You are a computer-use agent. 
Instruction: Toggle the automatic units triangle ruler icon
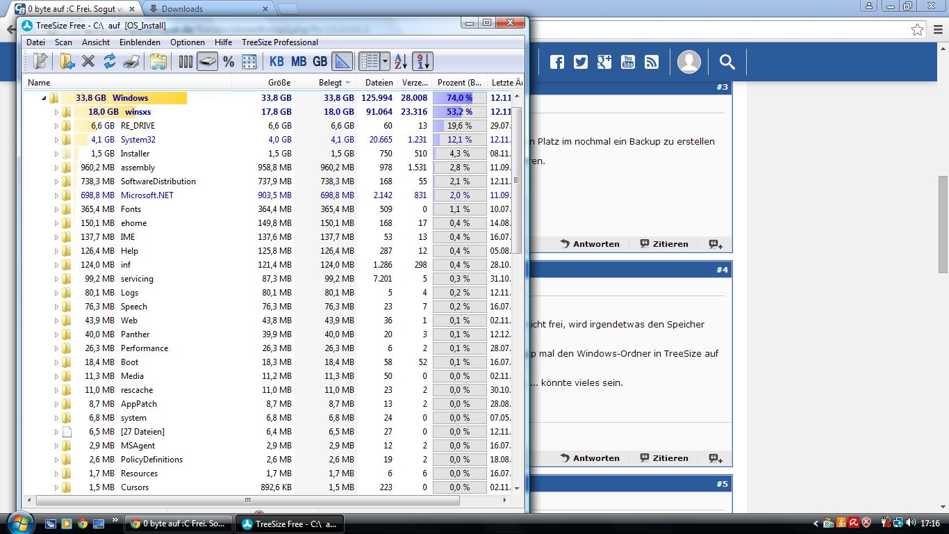[x=342, y=61]
